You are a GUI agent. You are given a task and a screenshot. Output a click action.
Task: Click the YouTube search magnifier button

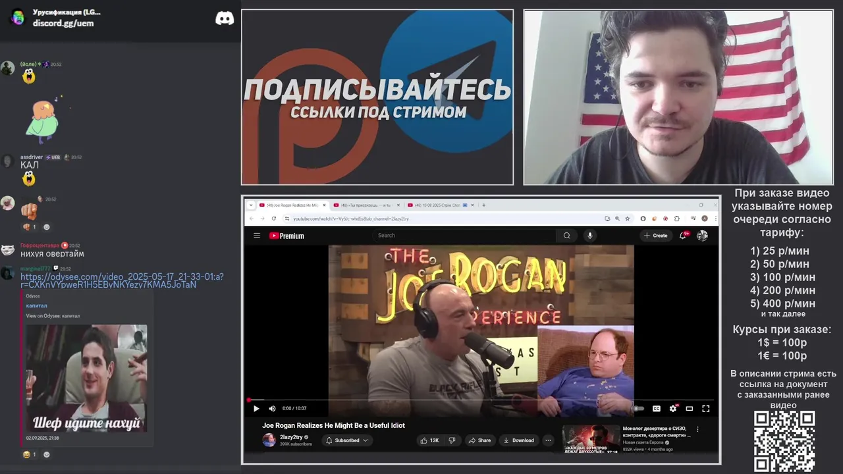tap(566, 235)
